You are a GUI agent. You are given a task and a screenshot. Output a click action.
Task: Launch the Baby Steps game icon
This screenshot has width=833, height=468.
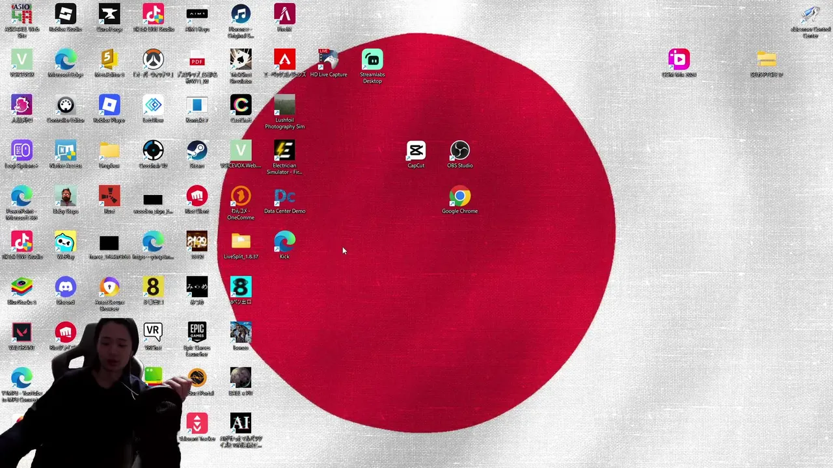pyautogui.click(x=65, y=196)
